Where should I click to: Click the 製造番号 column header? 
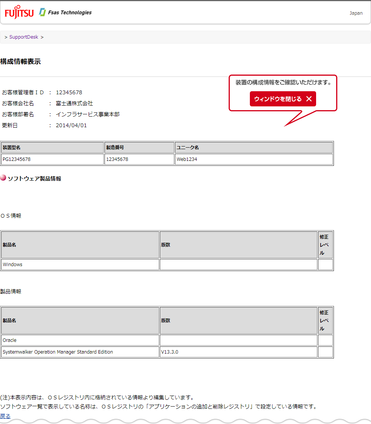[x=139, y=147]
